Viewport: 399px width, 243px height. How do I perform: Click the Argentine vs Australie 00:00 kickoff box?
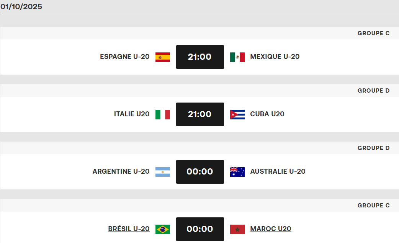point(200,172)
